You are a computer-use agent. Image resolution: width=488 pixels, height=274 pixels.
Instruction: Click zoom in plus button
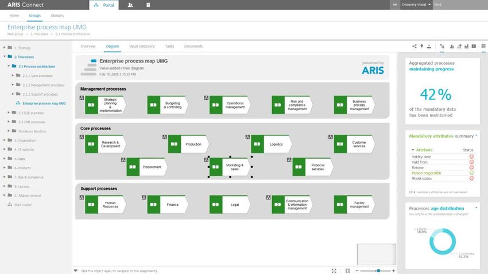pos(394,271)
